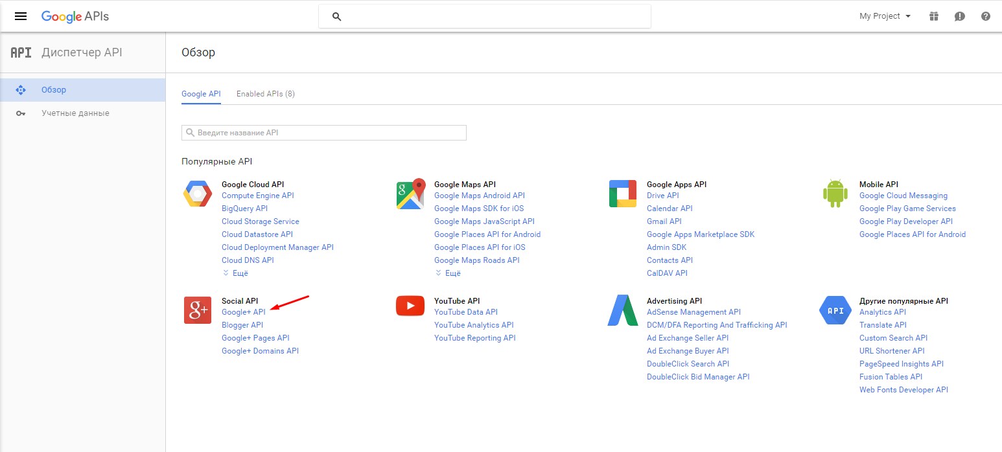Open Contacts API link
1002x452 pixels.
(x=670, y=260)
